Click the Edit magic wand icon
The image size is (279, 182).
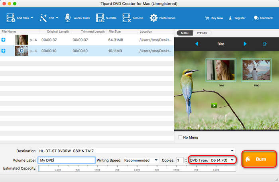[43, 18]
